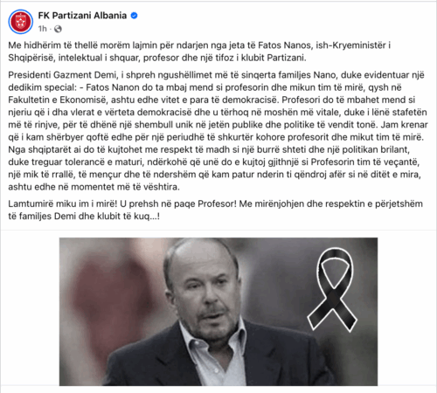Click the words 'U prehsh në paqe Profesor!'
Image resolution: width=437 pixels, height=393 pixels.
(x=178, y=203)
